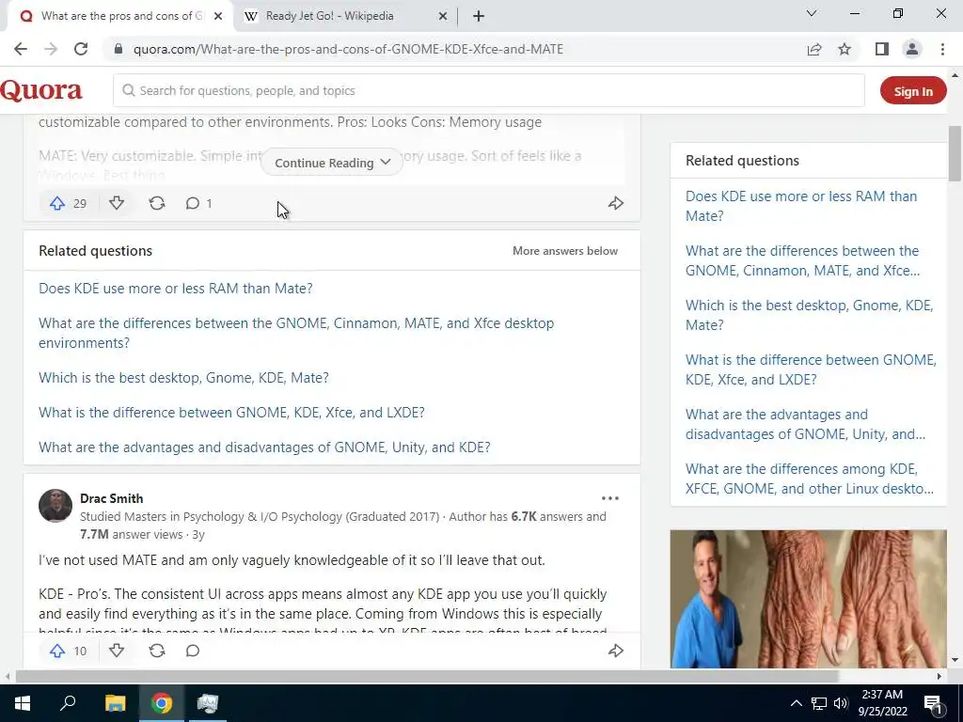Open main link about GNOME, KDE, Xfce, and LXDE difference

(231, 413)
